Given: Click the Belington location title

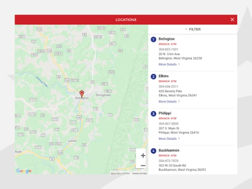Looking at the screenshot, I should (x=166, y=39).
